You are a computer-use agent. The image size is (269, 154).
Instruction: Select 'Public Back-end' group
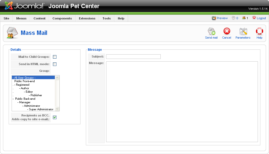coord(33,99)
